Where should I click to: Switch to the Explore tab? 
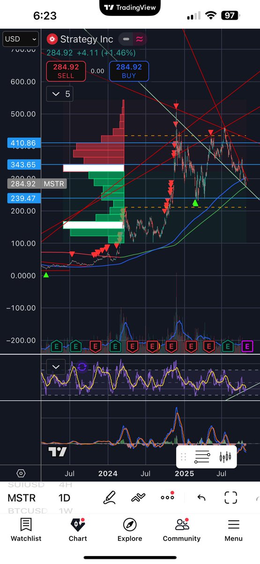click(130, 530)
